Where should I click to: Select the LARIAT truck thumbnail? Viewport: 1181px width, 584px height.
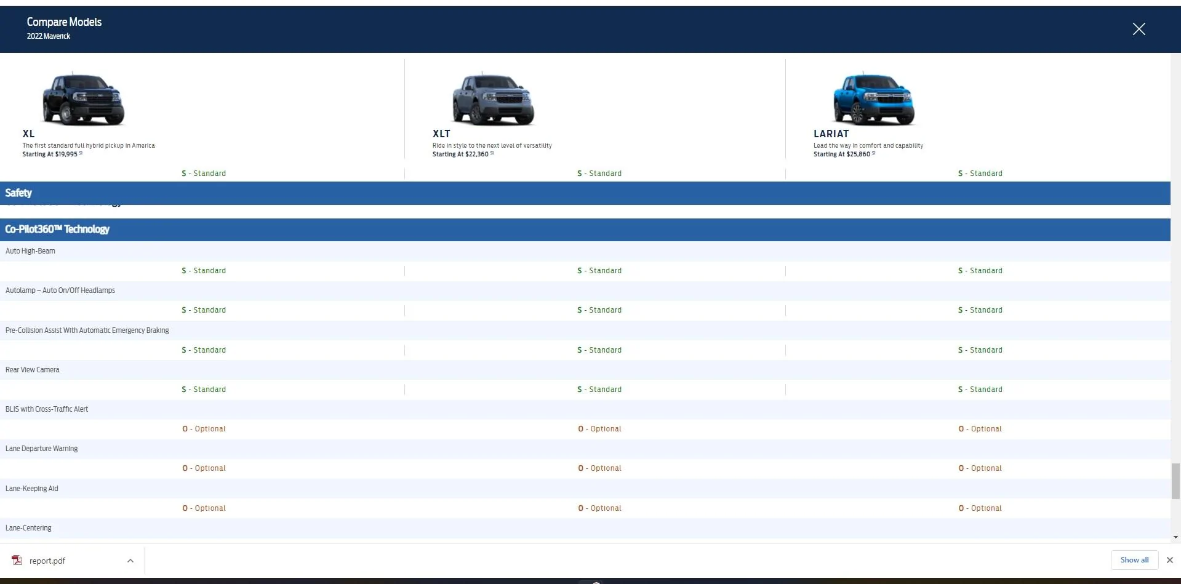pyautogui.click(x=874, y=99)
